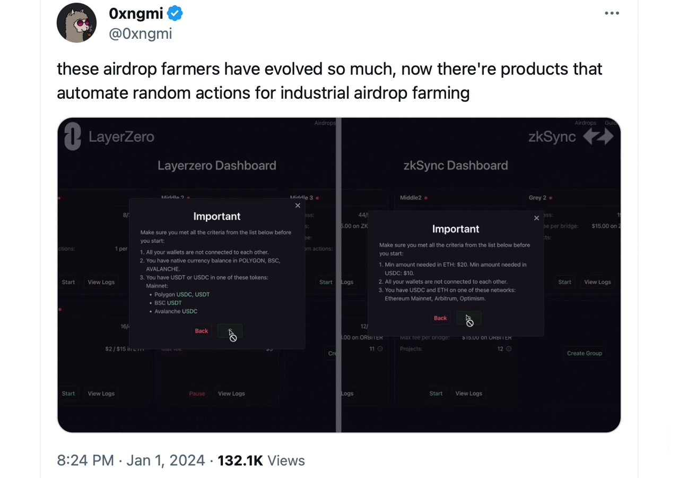Image resolution: width=679 pixels, height=478 pixels.
Task: Click the 8:24 PM Jan 1, 2024 timestamp
Action: point(130,460)
